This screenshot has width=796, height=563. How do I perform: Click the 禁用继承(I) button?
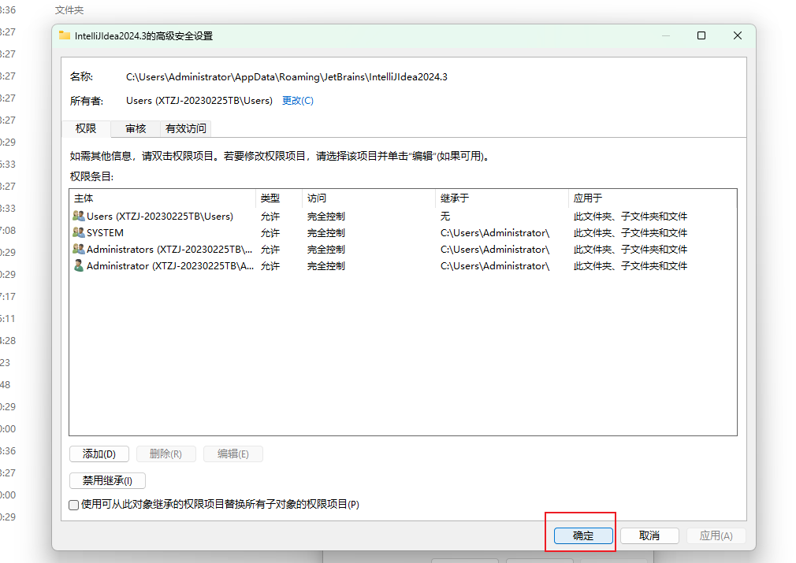(x=108, y=480)
